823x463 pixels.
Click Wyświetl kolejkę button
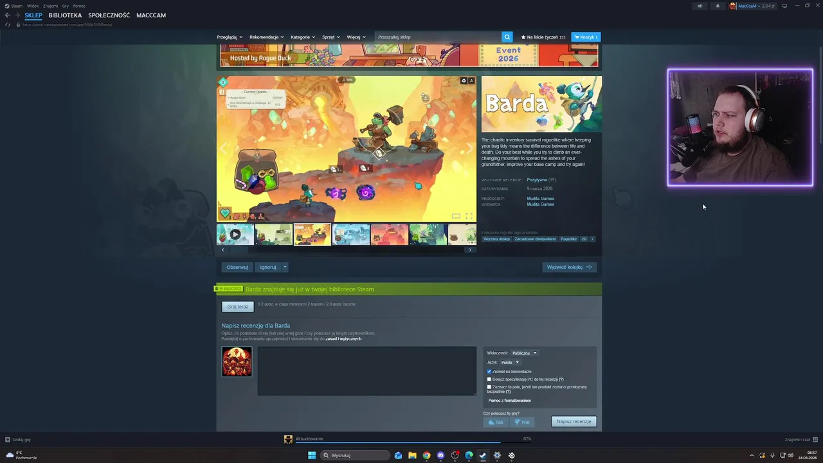pyautogui.click(x=569, y=267)
